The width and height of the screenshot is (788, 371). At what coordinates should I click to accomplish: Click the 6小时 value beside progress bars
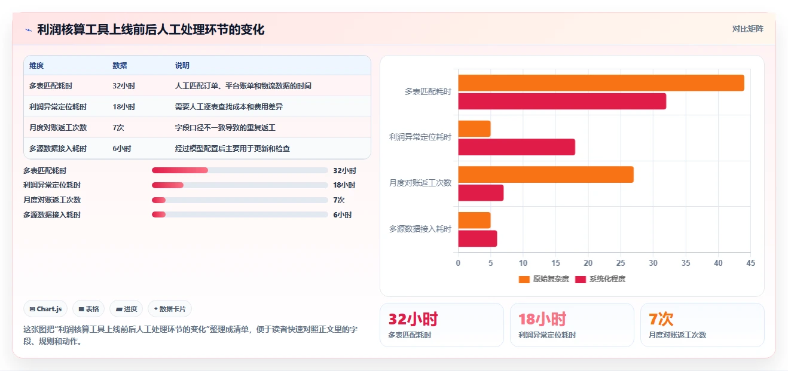[x=343, y=215]
